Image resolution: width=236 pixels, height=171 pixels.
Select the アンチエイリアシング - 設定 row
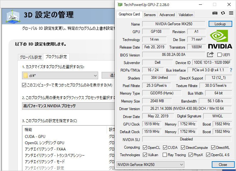(x=69, y=168)
